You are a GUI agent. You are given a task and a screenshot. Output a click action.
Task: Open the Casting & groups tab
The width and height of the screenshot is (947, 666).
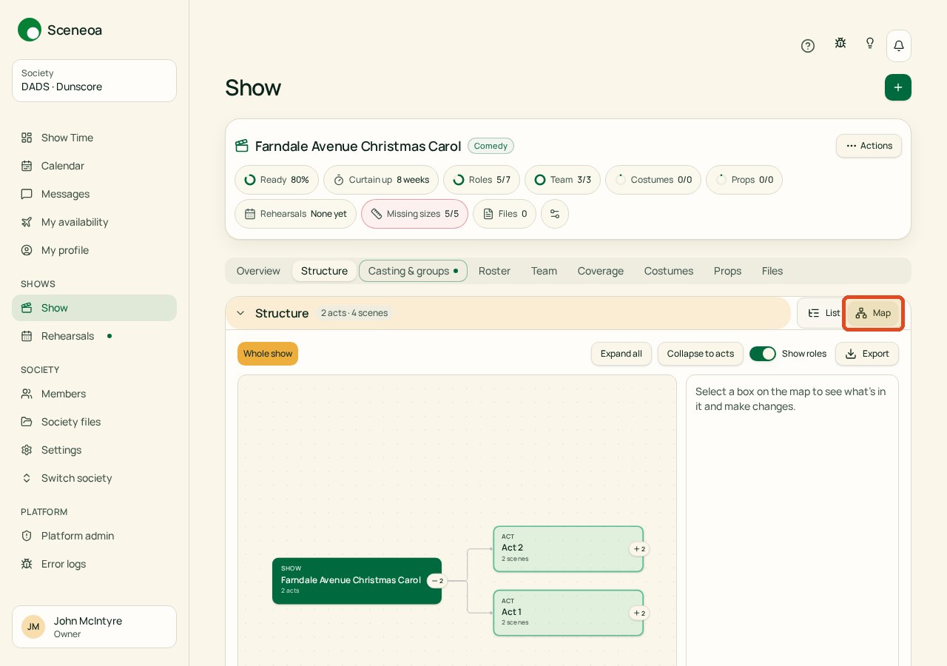click(x=413, y=271)
